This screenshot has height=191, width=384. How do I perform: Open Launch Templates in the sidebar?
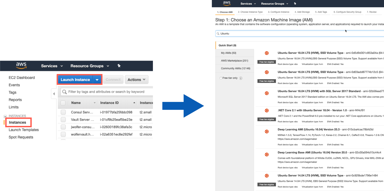pyautogui.click(x=24, y=130)
